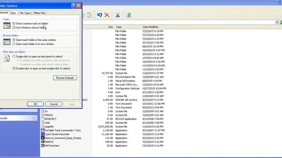Click the Apply button
The image size is (282, 158).
click(72, 104)
